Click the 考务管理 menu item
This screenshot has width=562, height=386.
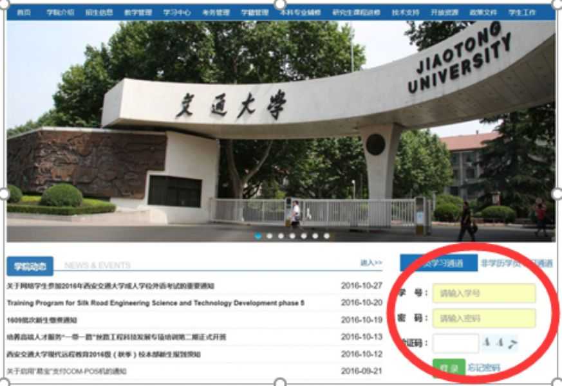click(x=216, y=12)
